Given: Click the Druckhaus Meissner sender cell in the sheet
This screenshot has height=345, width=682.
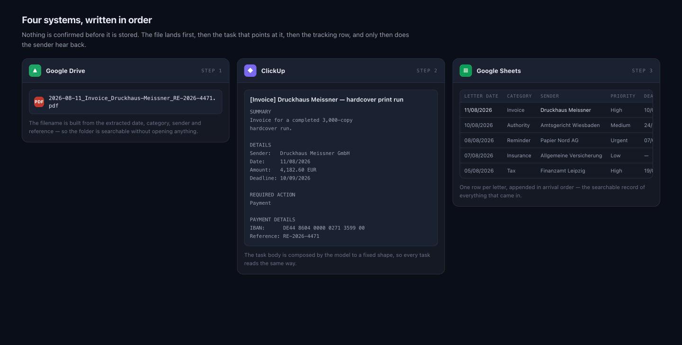Looking at the screenshot, I should 565,110.
